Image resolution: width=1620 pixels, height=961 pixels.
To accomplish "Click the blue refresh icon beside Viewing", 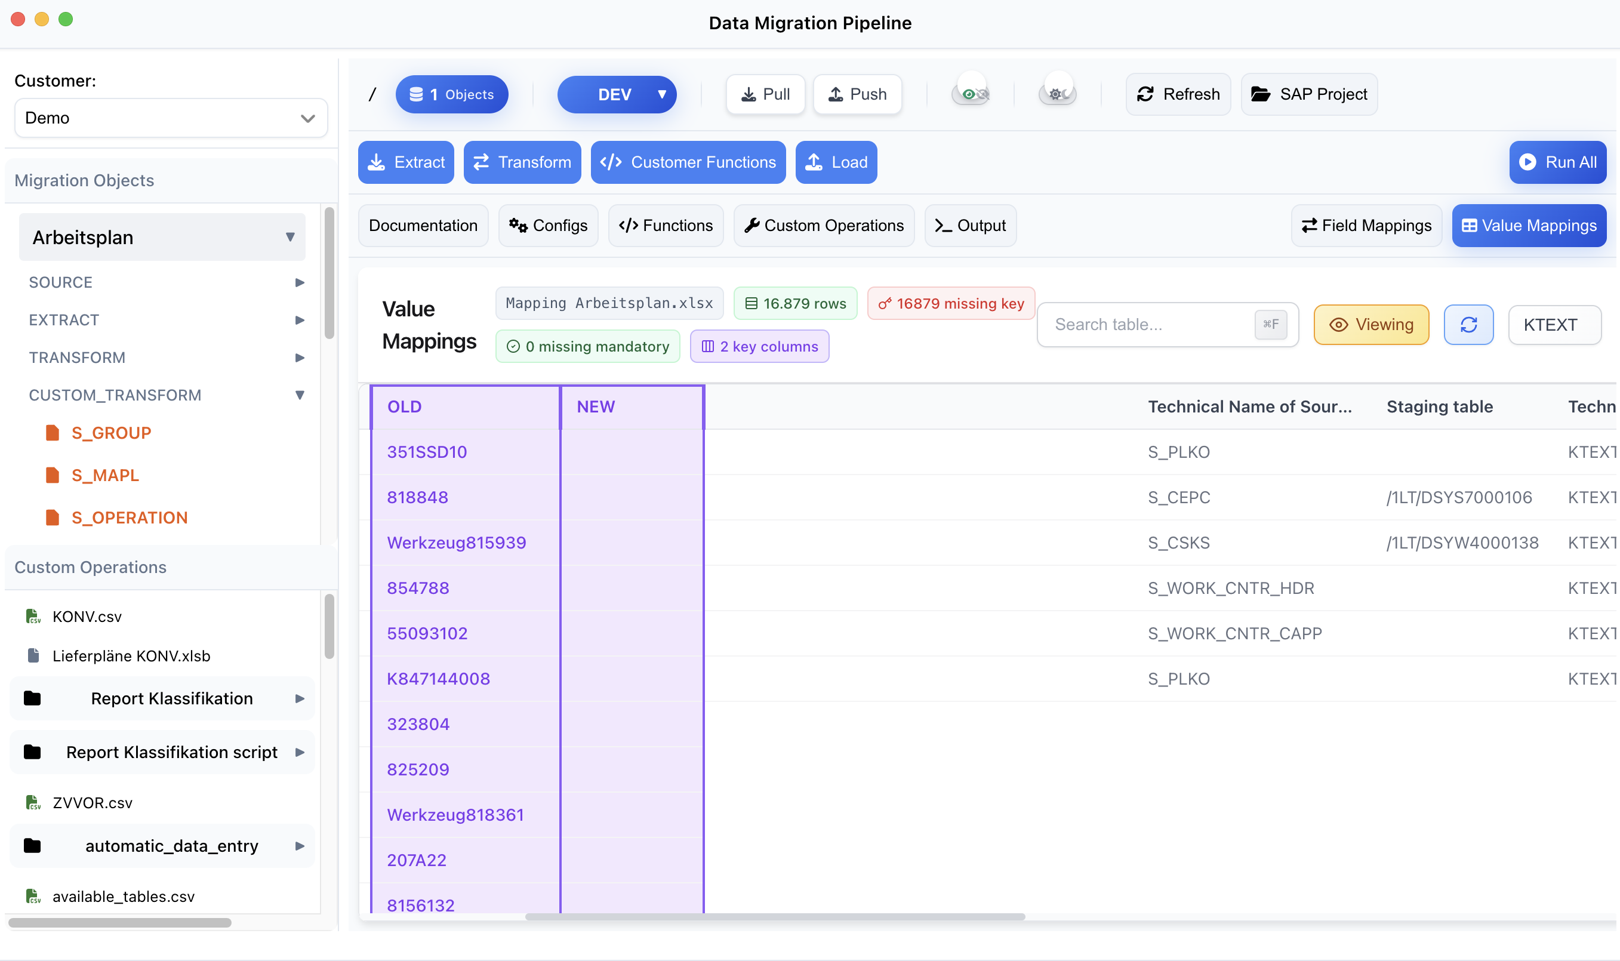I will pyautogui.click(x=1468, y=325).
